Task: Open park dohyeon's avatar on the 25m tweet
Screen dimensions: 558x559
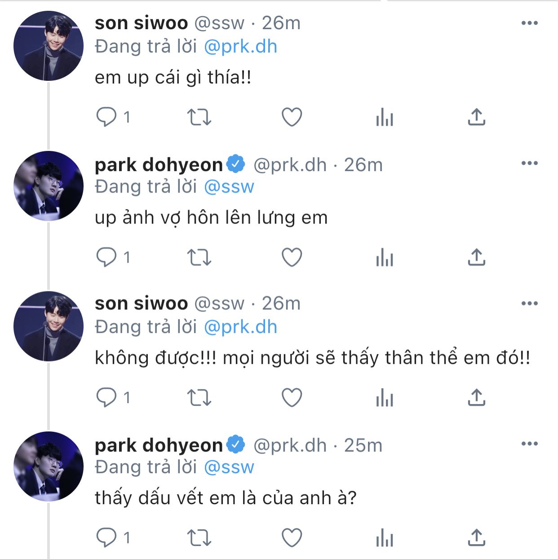Action: coord(49,467)
